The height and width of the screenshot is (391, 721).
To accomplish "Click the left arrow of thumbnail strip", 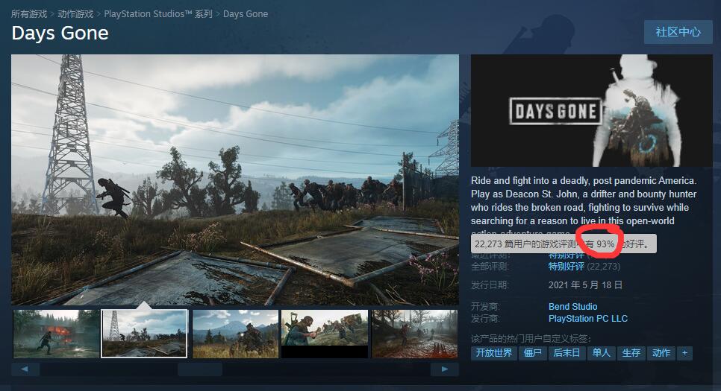I will (25, 369).
